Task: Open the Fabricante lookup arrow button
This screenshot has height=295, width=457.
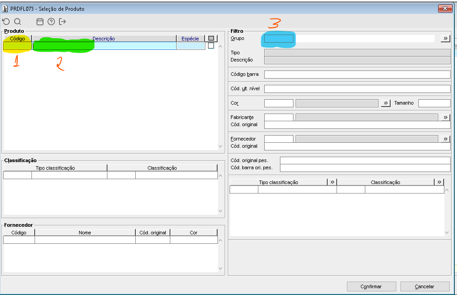Action: 445,118
